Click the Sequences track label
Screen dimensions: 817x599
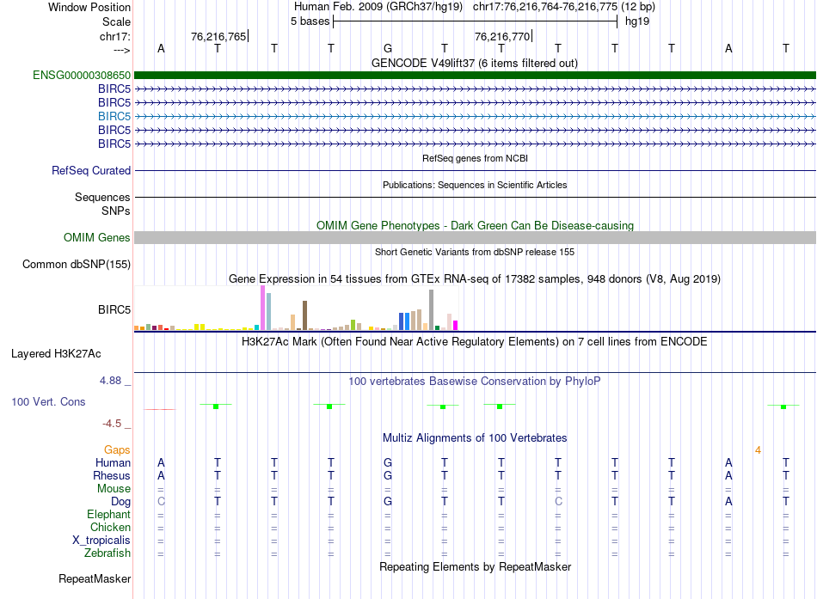[102, 197]
